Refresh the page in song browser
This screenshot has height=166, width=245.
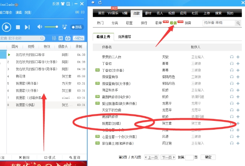[x=100, y=3]
